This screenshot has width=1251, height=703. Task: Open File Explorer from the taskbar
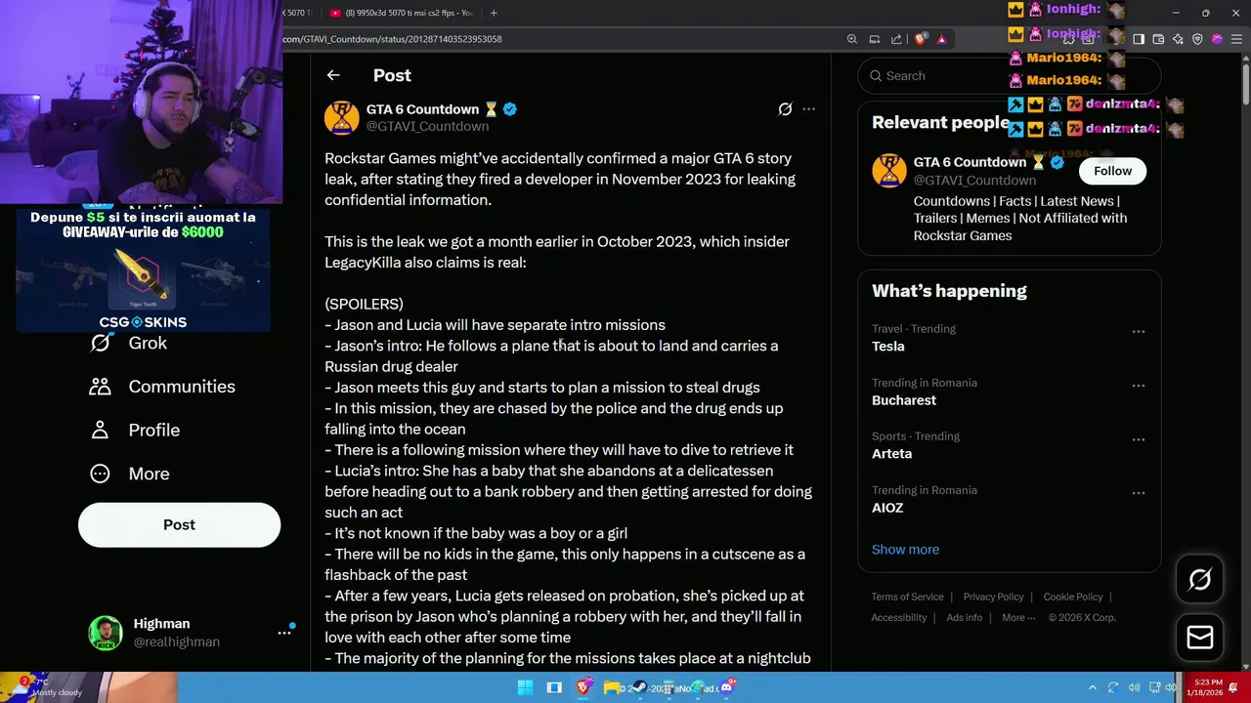(613, 687)
